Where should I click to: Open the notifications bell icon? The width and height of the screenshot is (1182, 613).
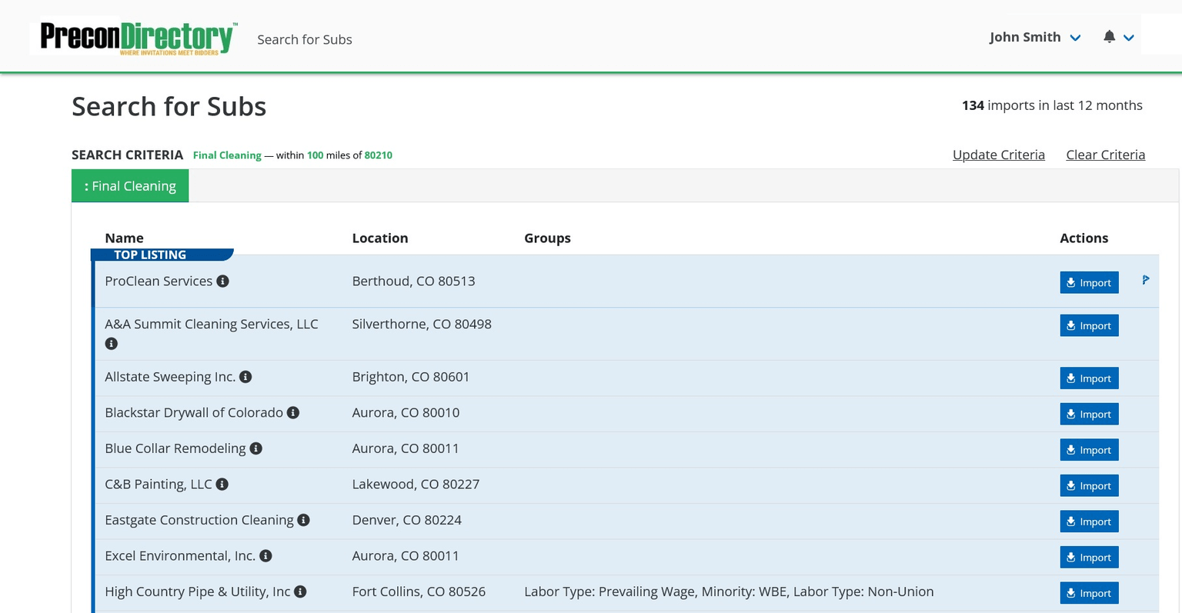pyautogui.click(x=1109, y=37)
